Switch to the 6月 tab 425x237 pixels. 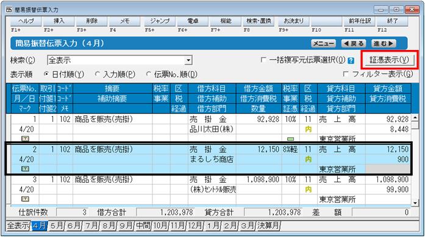point(74,225)
